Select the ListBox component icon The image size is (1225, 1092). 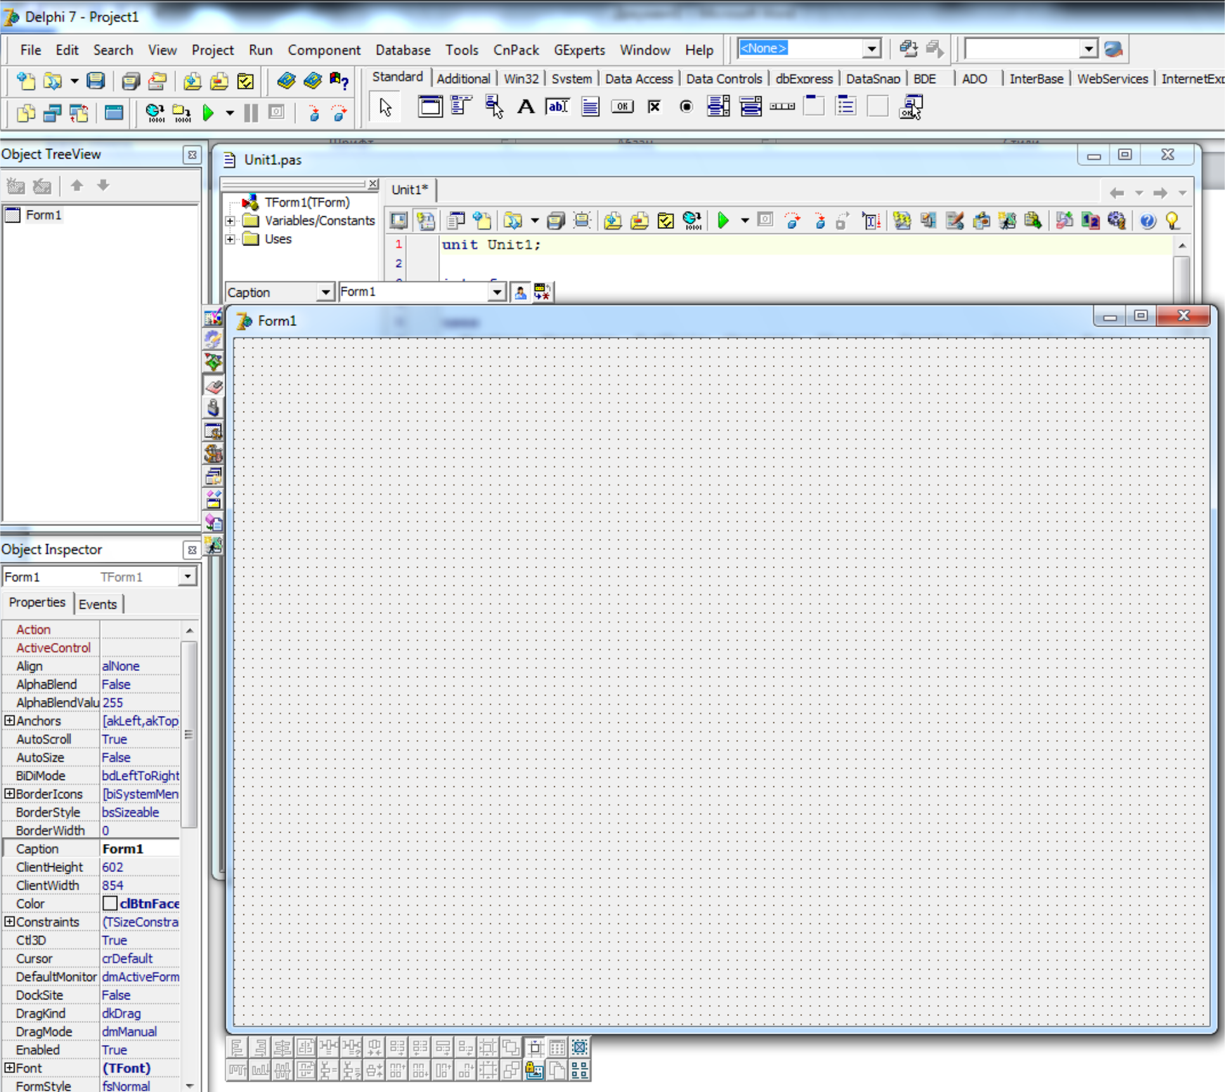coord(718,107)
